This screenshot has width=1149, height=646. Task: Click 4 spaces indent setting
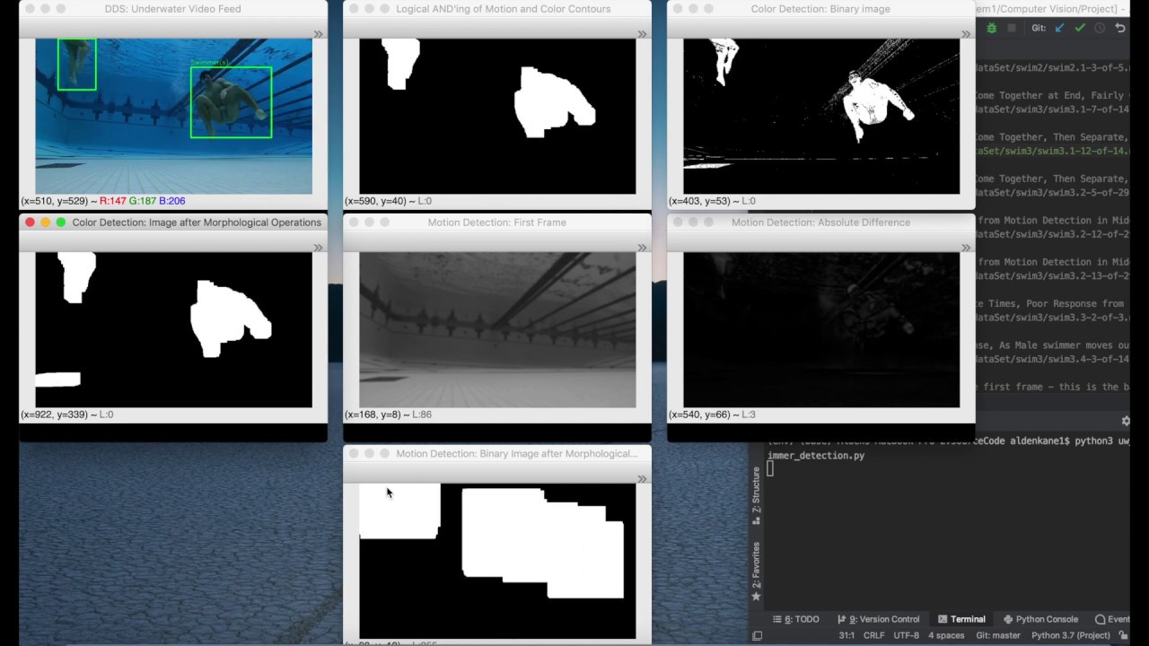946,635
